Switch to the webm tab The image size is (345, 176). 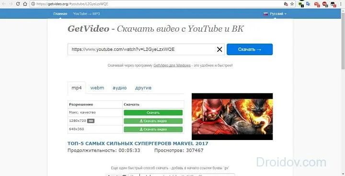coord(97,88)
